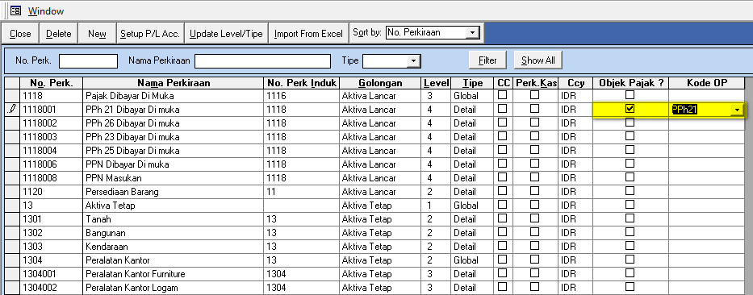Select Nama Perkiraan cell for row 13

click(174, 206)
